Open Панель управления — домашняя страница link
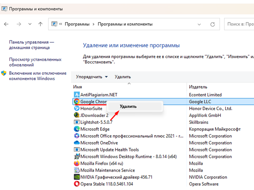 tap(32, 45)
